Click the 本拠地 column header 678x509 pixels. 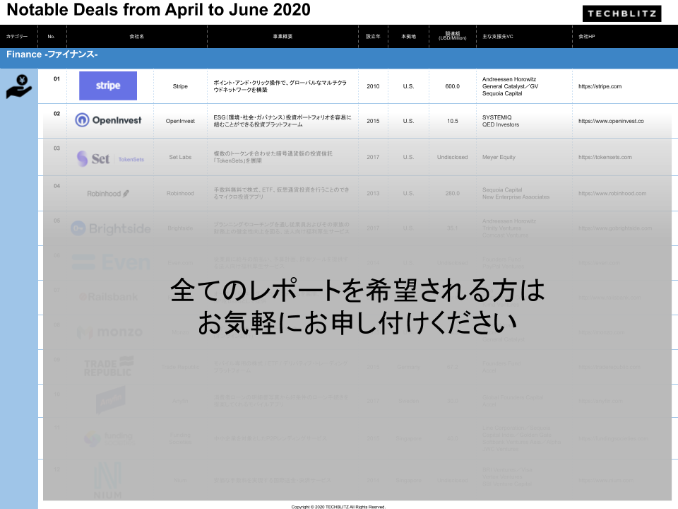pos(409,36)
